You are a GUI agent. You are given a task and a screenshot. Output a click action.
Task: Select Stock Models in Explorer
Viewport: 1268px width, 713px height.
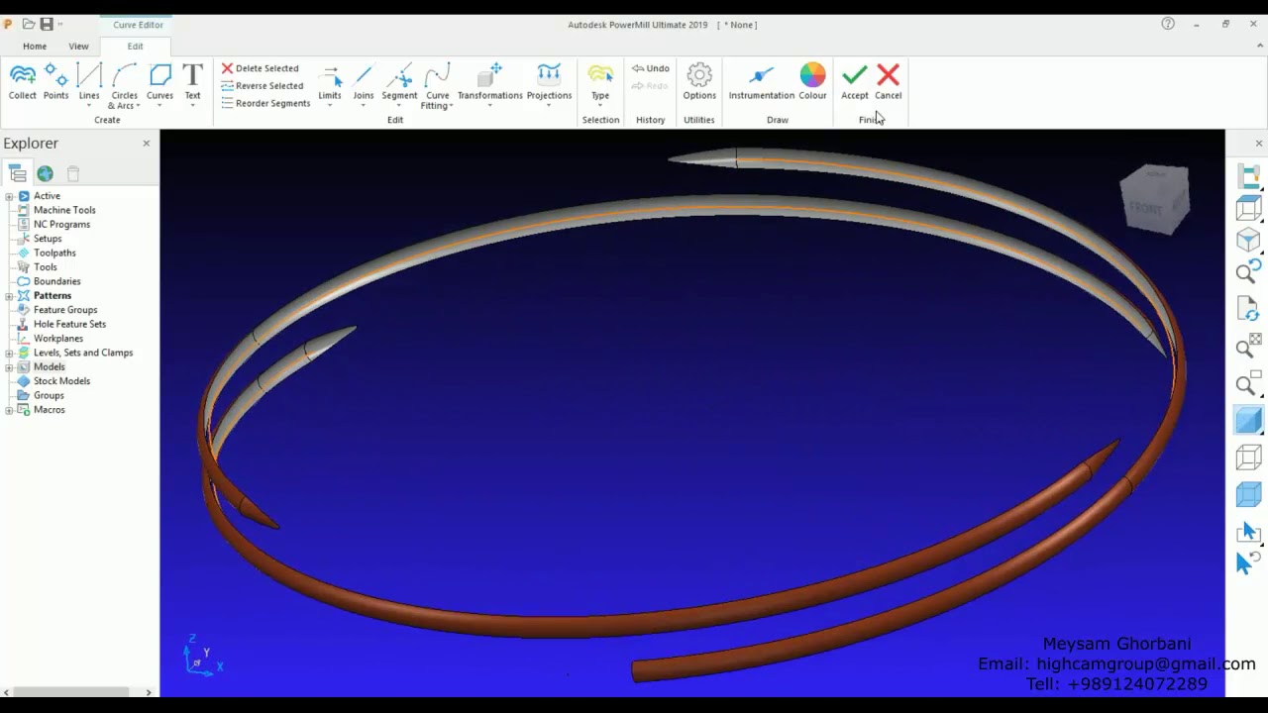[x=61, y=381]
